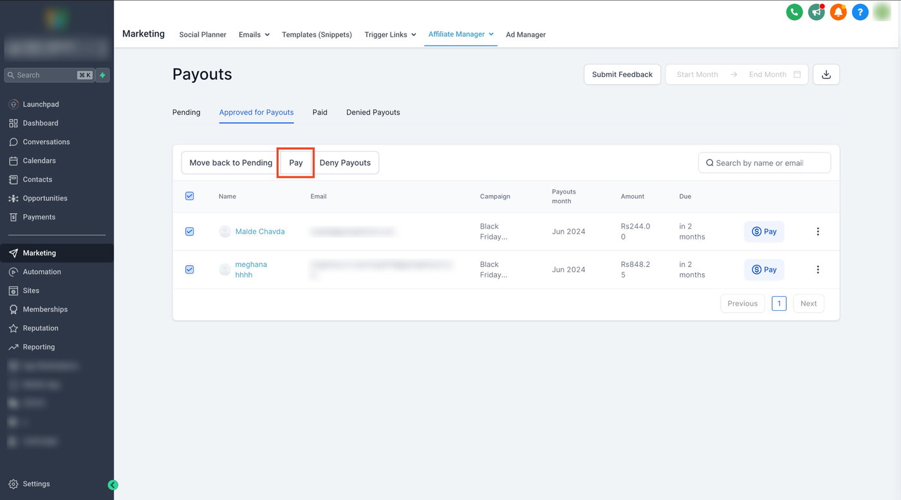Expand the Affiliate Manager dropdown

461,34
